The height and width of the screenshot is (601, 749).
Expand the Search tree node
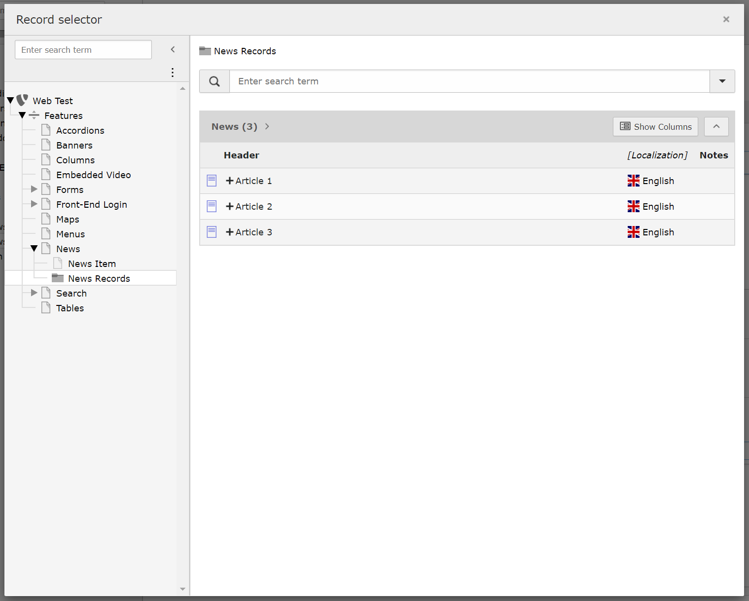34,293
